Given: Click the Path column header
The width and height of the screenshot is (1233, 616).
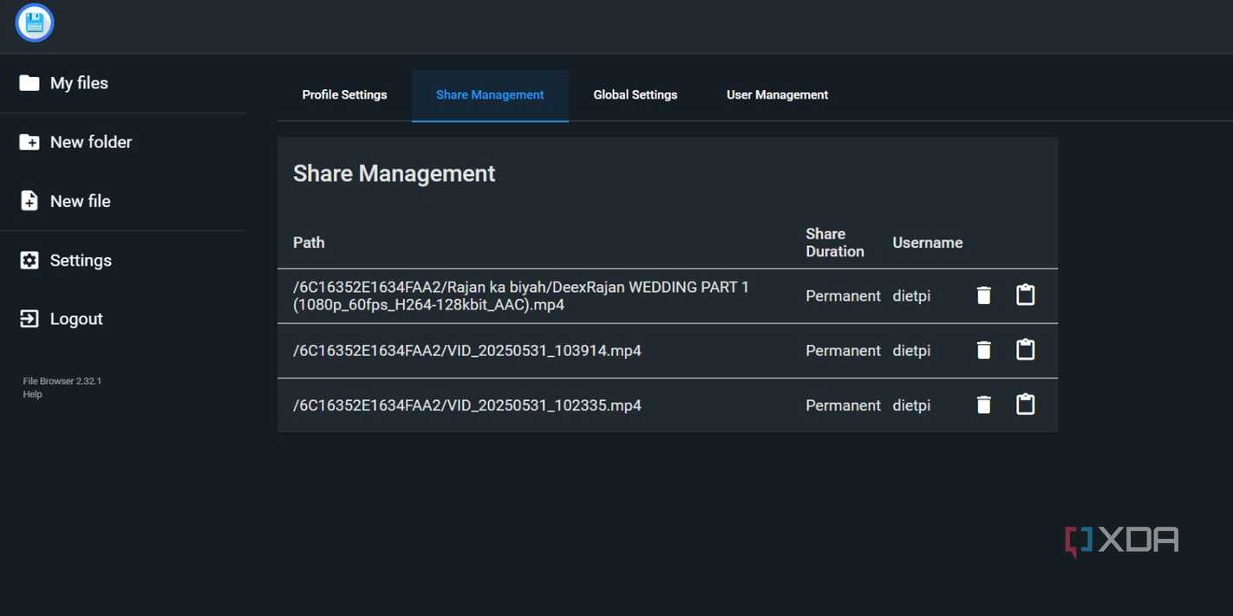Looking at the screenshot, I should (x=309, y=243).
